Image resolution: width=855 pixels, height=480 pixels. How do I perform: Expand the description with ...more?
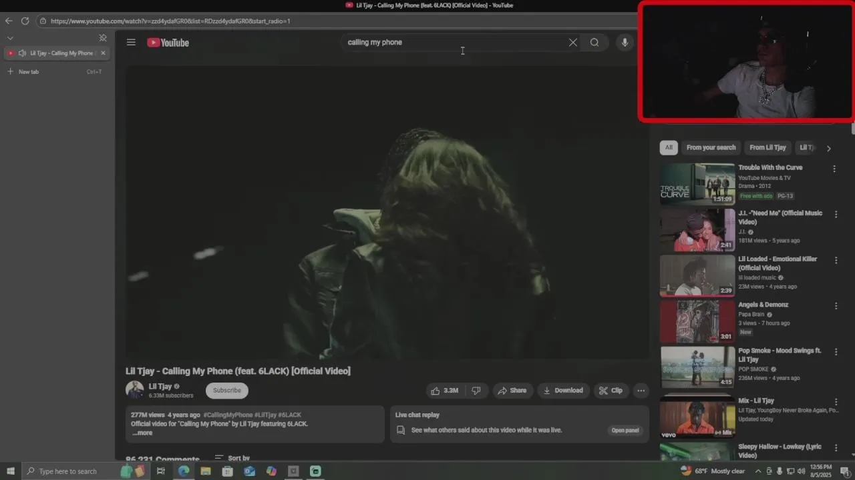[x=142, y=433]
